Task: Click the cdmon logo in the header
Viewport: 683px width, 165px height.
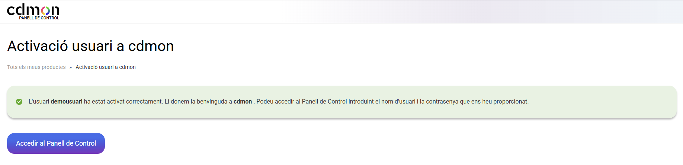Action: [33, 10]
